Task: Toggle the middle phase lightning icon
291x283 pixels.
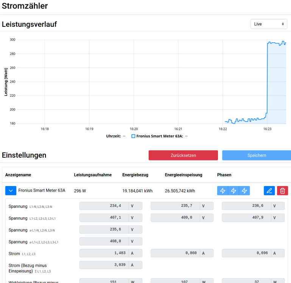Action: pos(233,191)
